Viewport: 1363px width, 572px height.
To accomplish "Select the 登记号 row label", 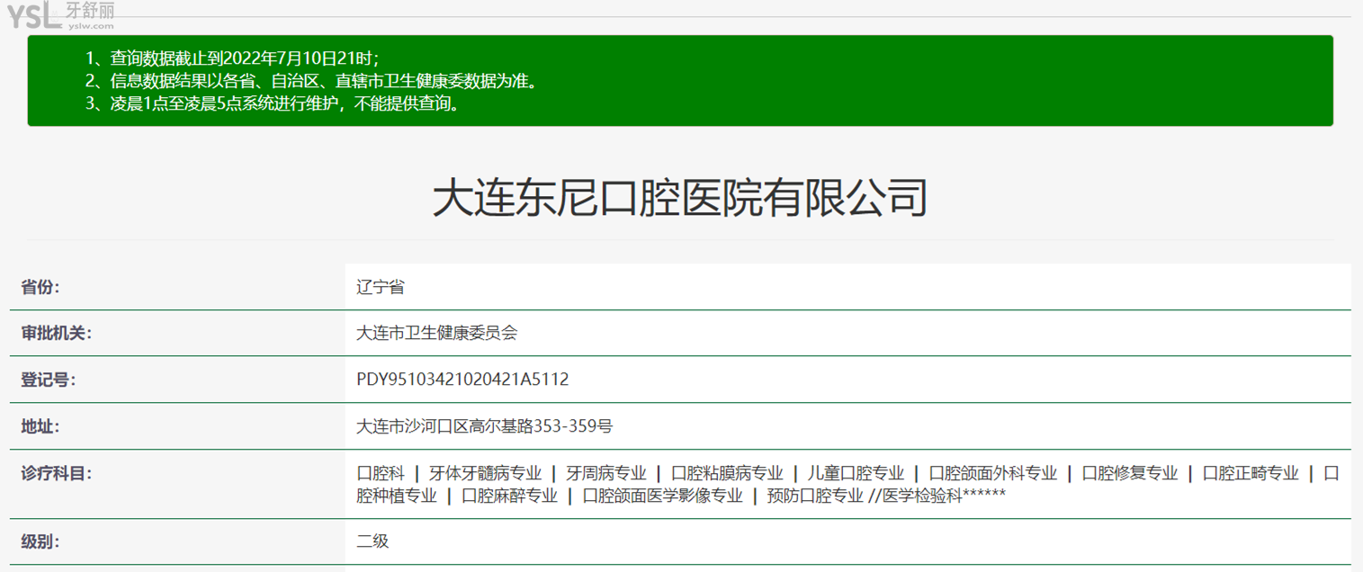I will pos(49,380).
